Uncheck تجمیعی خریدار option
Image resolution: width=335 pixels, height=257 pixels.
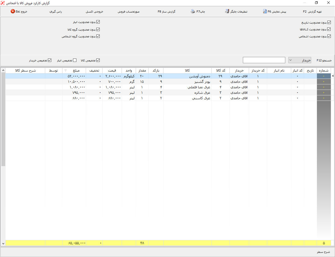pos(50,60)
